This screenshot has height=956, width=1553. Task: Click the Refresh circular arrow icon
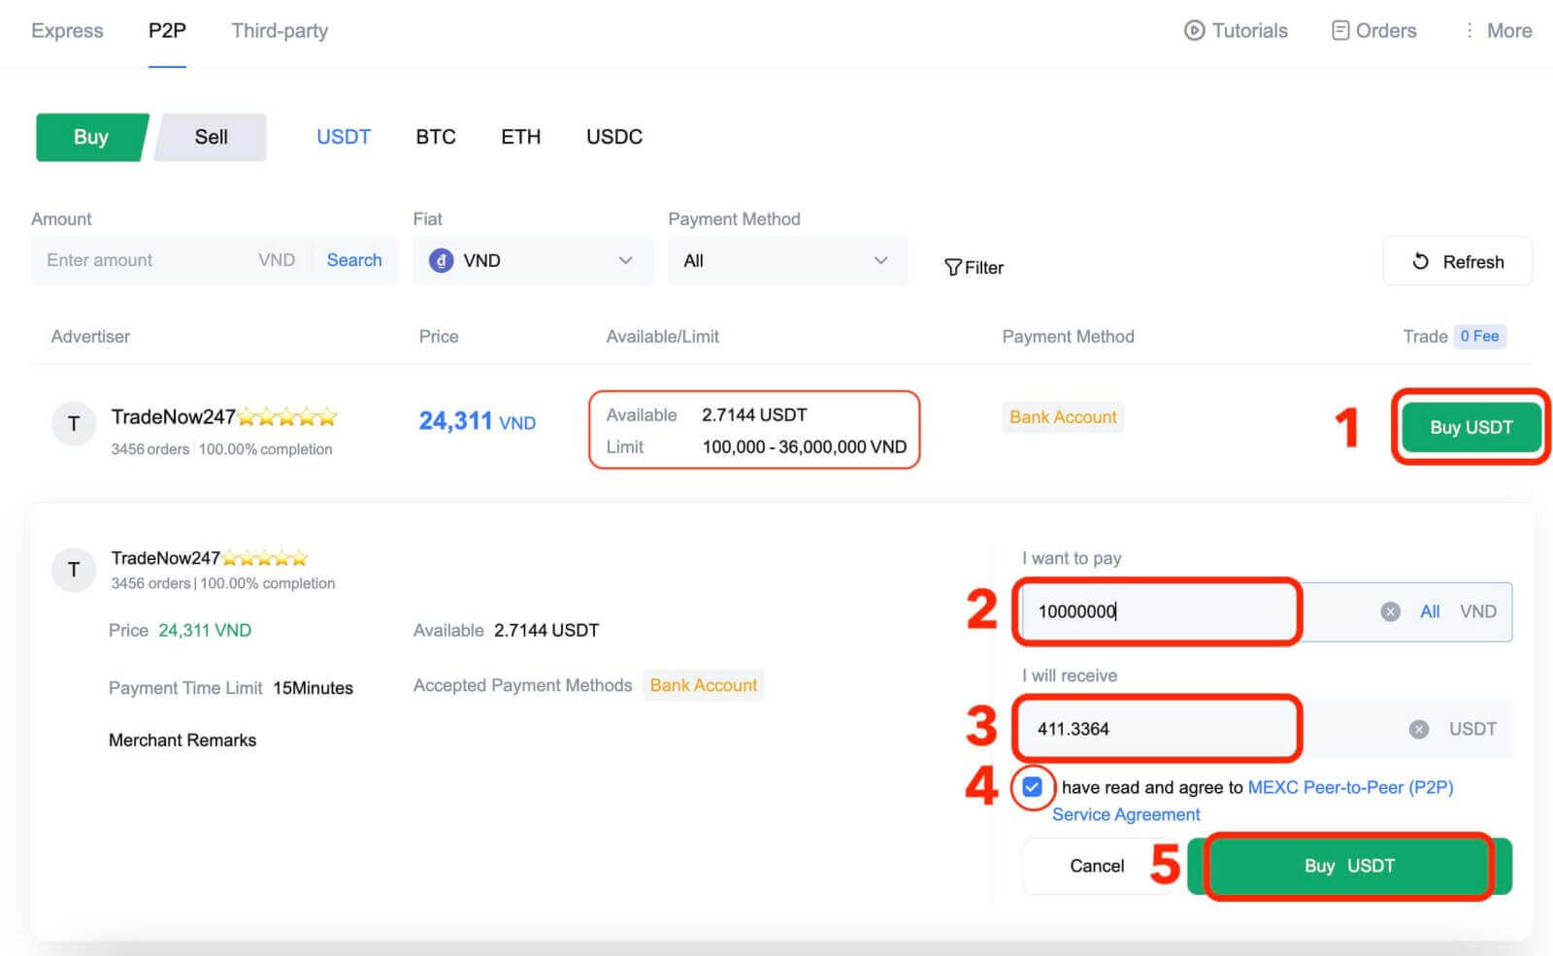[1420, 261]
